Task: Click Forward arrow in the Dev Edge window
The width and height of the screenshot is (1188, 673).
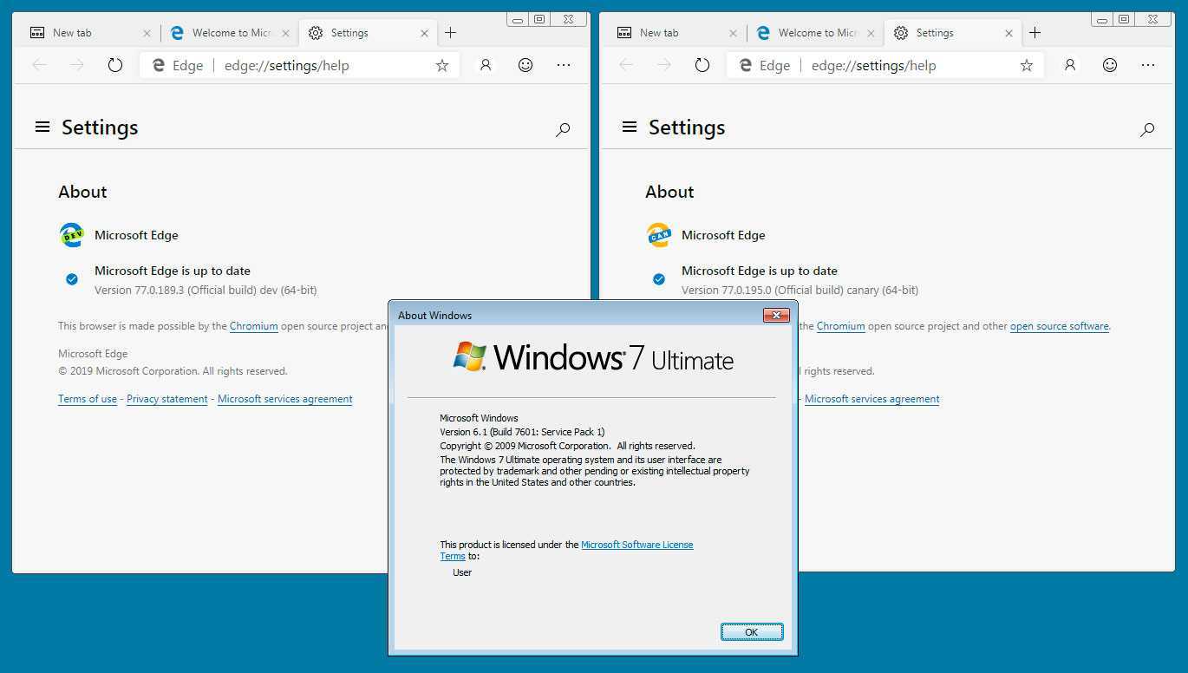Action: point(77,65)
